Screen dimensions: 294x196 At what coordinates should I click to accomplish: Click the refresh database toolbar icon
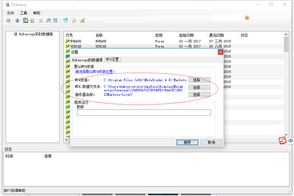click(x=17, y=20)
